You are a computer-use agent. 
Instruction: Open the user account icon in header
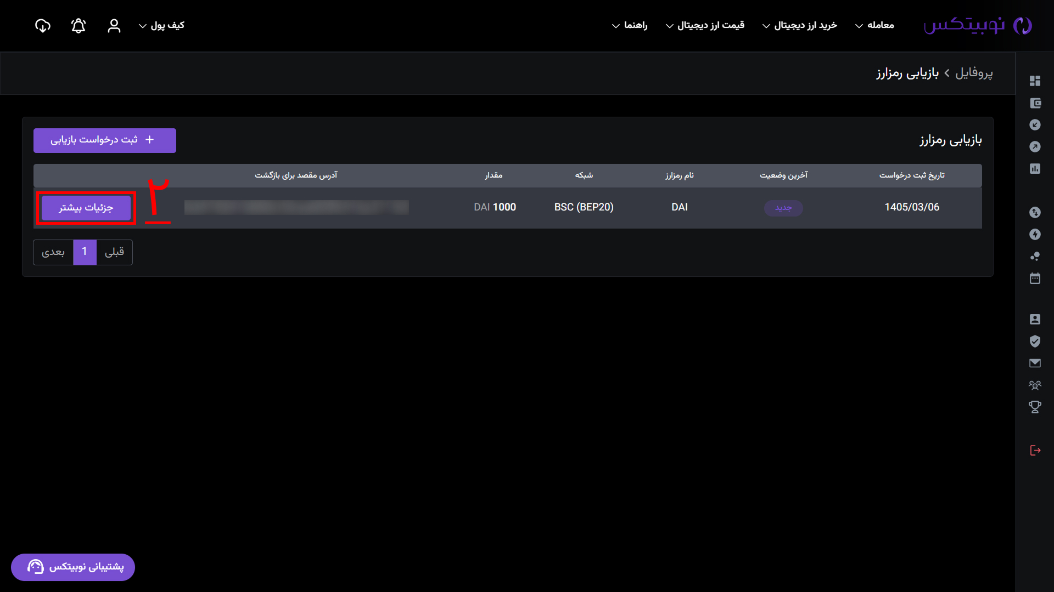tap(114, 25)
